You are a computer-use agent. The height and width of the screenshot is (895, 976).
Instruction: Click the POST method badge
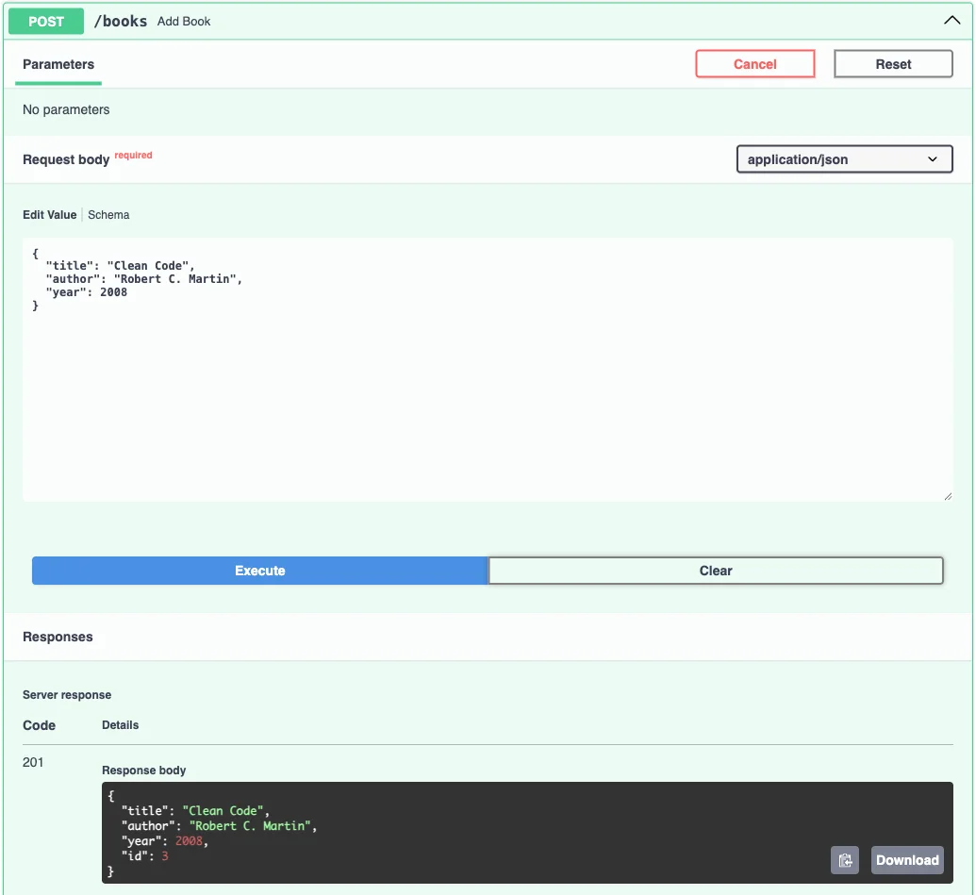click(46, 21)
